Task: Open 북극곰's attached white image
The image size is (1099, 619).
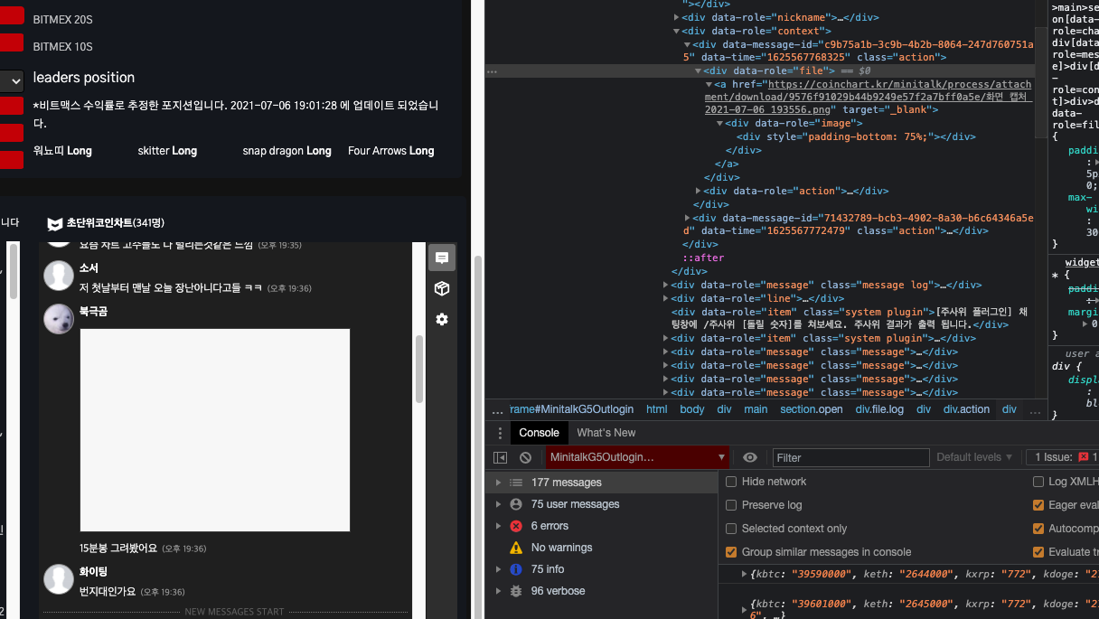Action: 215,430
